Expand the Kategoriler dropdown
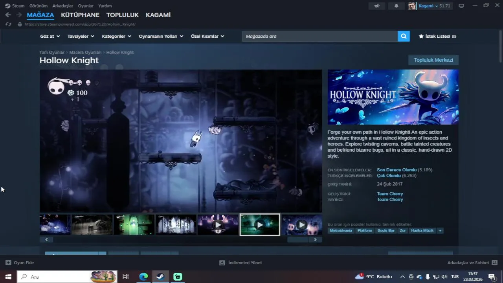503x283 pixels. coord(116,36)
